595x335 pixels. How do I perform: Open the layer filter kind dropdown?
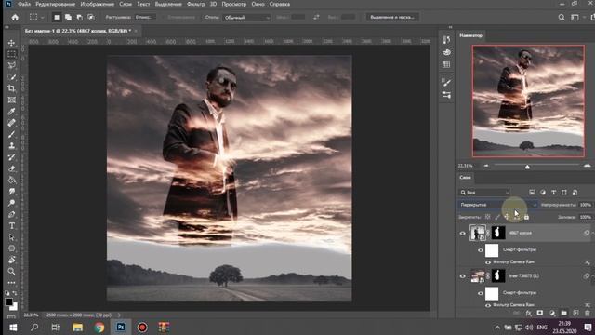(484, 193)
